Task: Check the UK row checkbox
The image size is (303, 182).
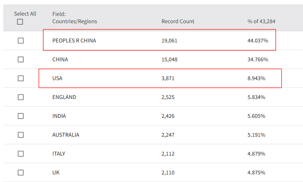Action: tap(21, 173)
